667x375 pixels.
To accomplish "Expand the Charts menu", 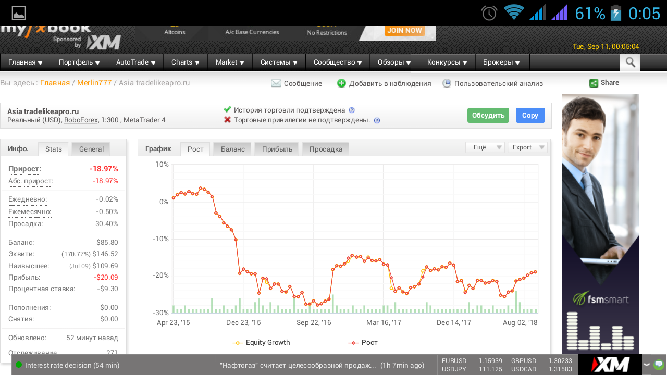I will tap(186, 63).
